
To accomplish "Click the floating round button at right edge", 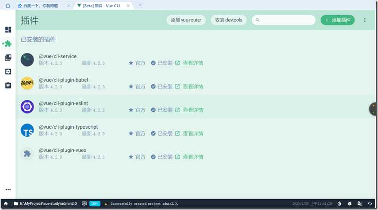I will pos(373,109).
